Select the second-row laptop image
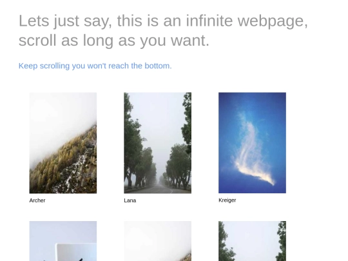 click(x=63, y=241)
